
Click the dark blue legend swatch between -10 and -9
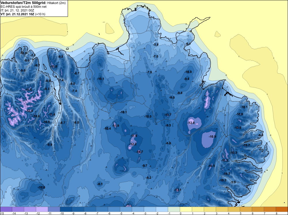point(66,209)
